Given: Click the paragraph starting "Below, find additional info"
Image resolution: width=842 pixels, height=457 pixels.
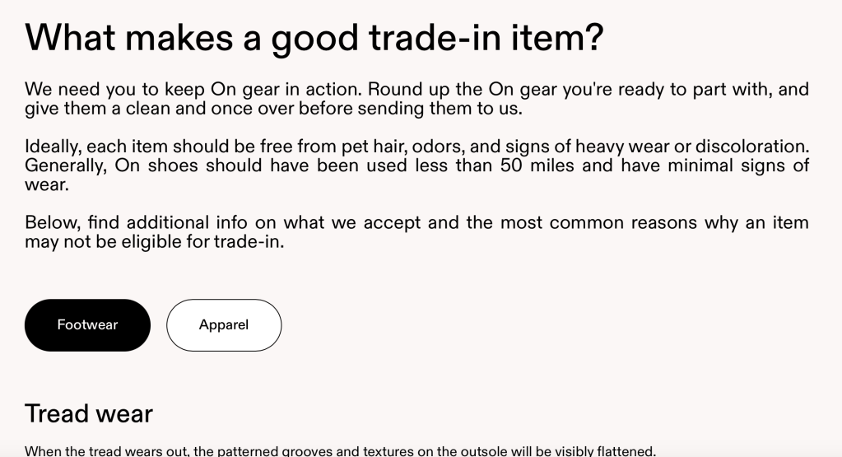Looking at the screenshot, I should coord(416,232).
